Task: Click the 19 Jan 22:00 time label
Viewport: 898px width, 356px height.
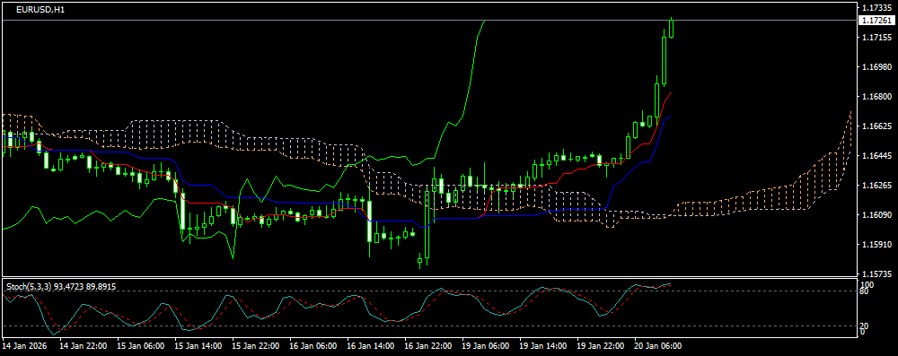Action: [x=600, y=346]
